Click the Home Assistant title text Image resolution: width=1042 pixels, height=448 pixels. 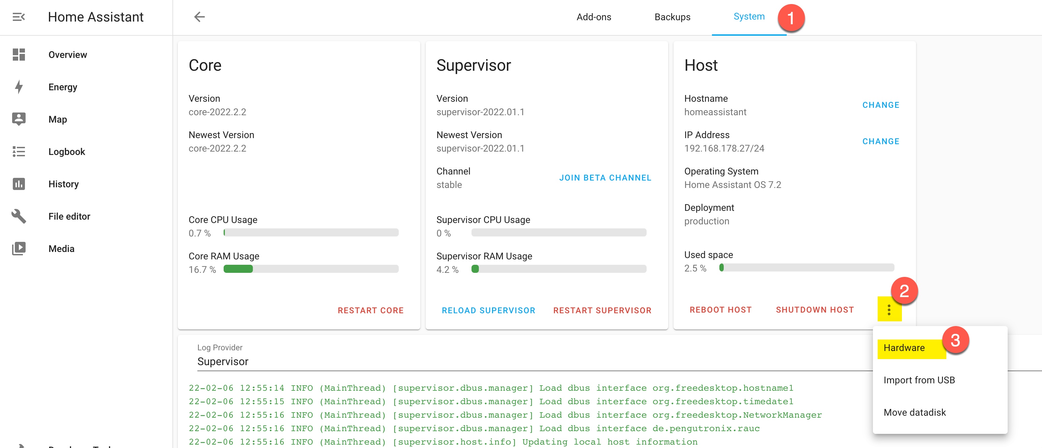click(95, 17)
